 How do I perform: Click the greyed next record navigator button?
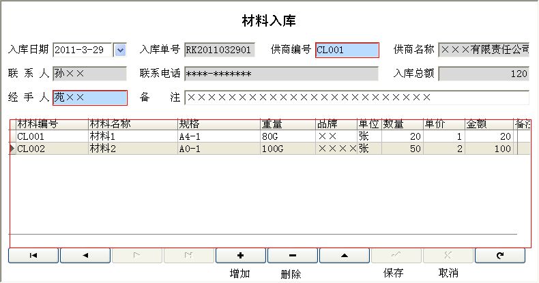click(x=137, y=256)
